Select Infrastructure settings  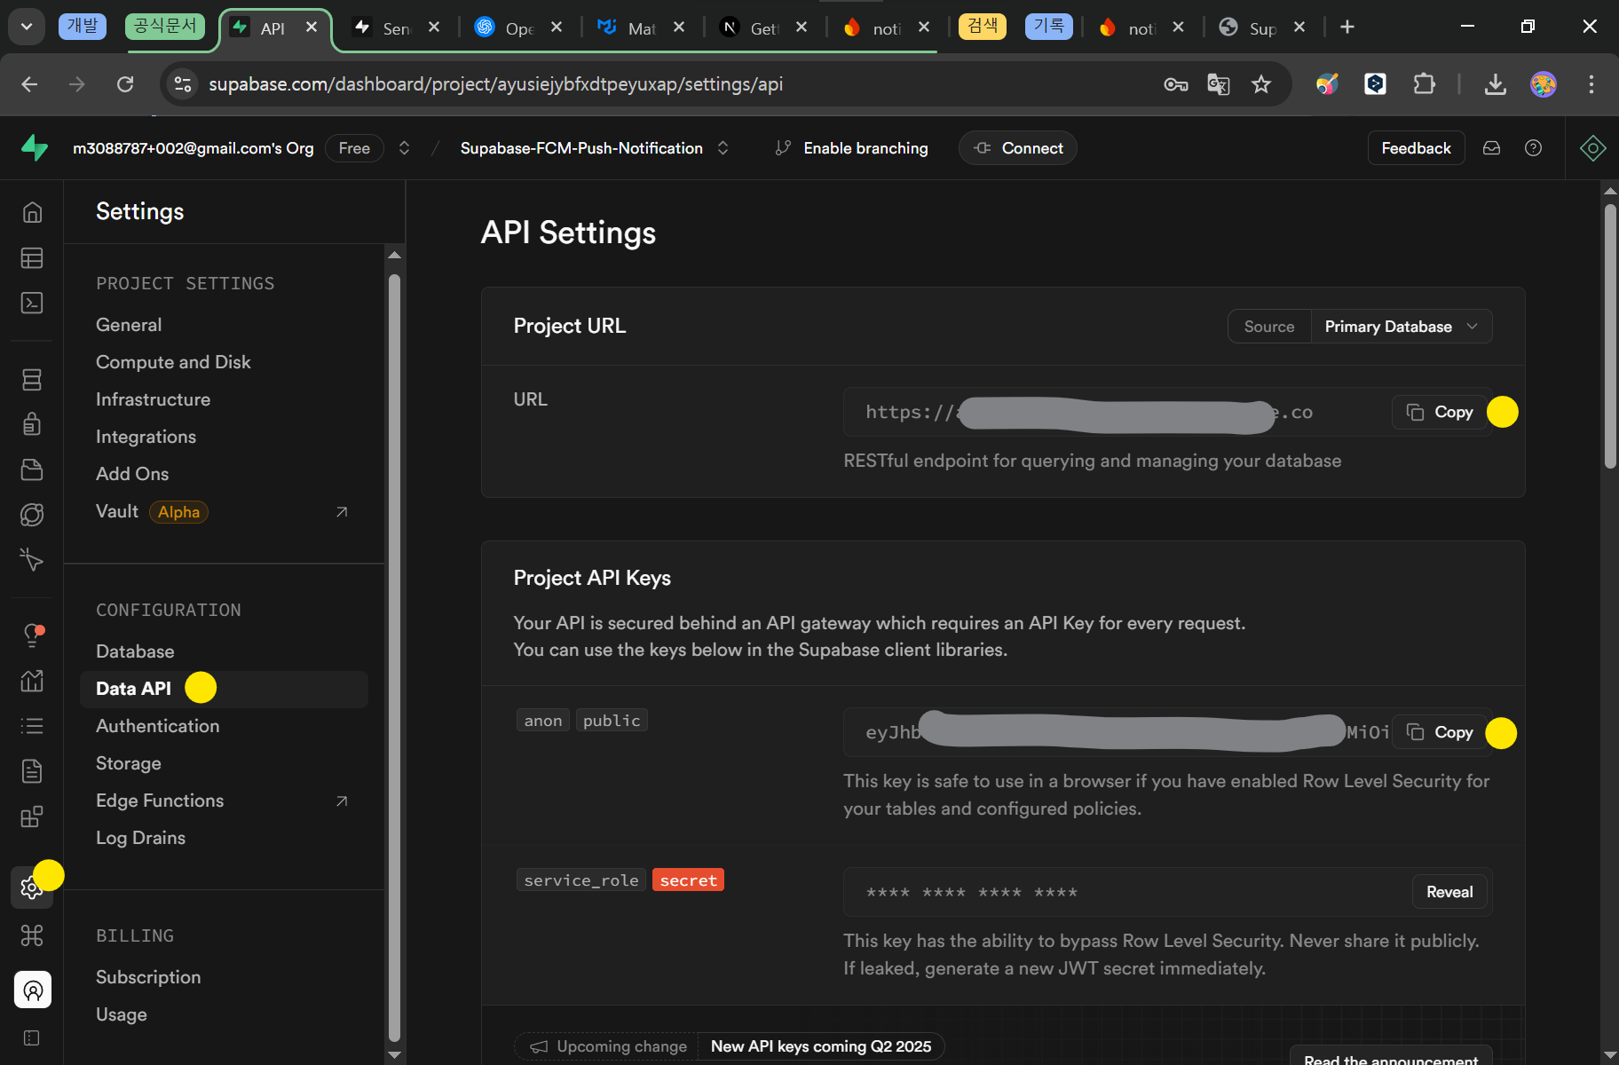coord(153,399)
